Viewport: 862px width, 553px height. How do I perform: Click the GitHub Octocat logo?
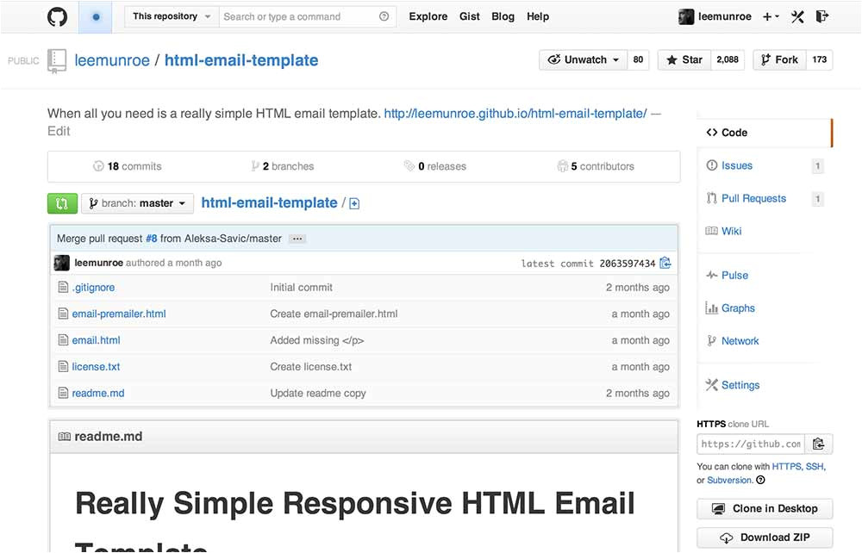click(x=57, y=16)
